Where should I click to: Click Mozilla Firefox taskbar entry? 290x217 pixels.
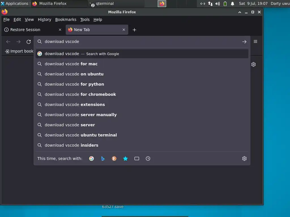coord(59,3)
